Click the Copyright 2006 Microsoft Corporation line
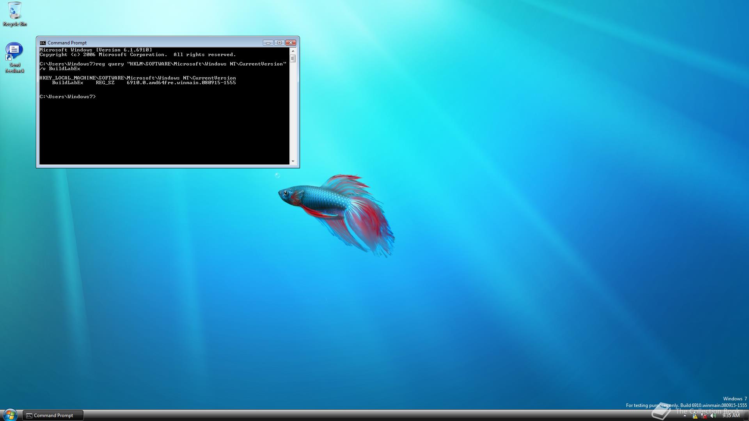Screen dimensions: 749x421 [138, 55]
